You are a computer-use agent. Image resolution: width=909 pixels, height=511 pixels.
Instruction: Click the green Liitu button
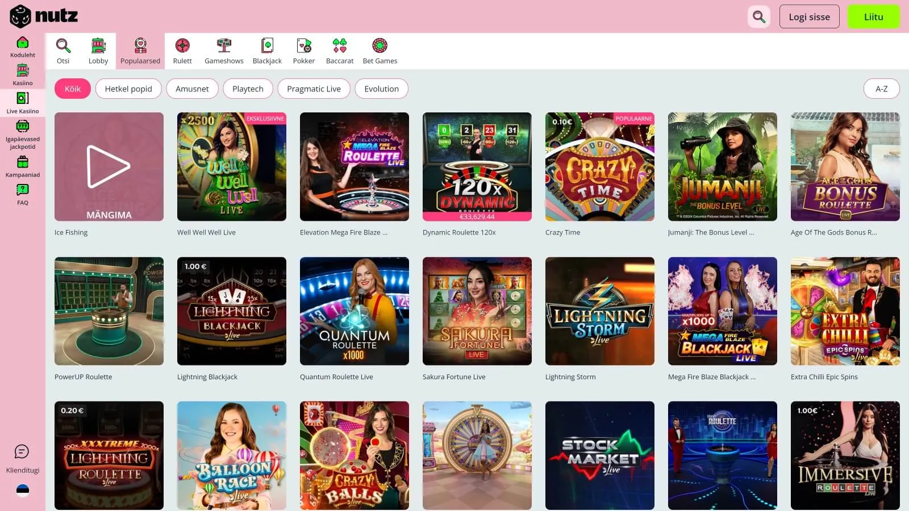[873, 16]
